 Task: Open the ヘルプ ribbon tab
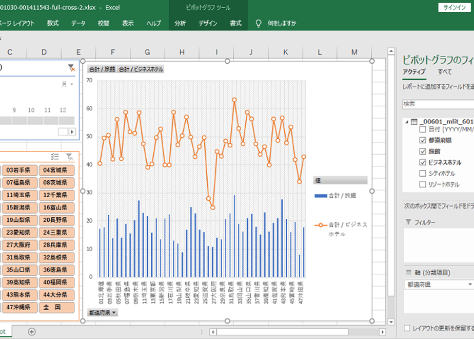153,23
